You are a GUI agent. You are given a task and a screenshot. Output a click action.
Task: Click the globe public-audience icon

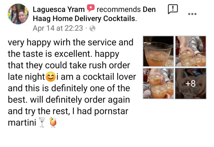click(x=92, y=29)
